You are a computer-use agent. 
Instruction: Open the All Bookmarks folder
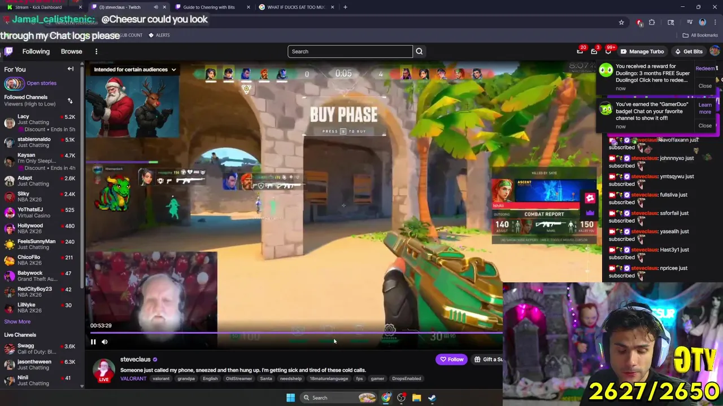click(x=700, y=35)
